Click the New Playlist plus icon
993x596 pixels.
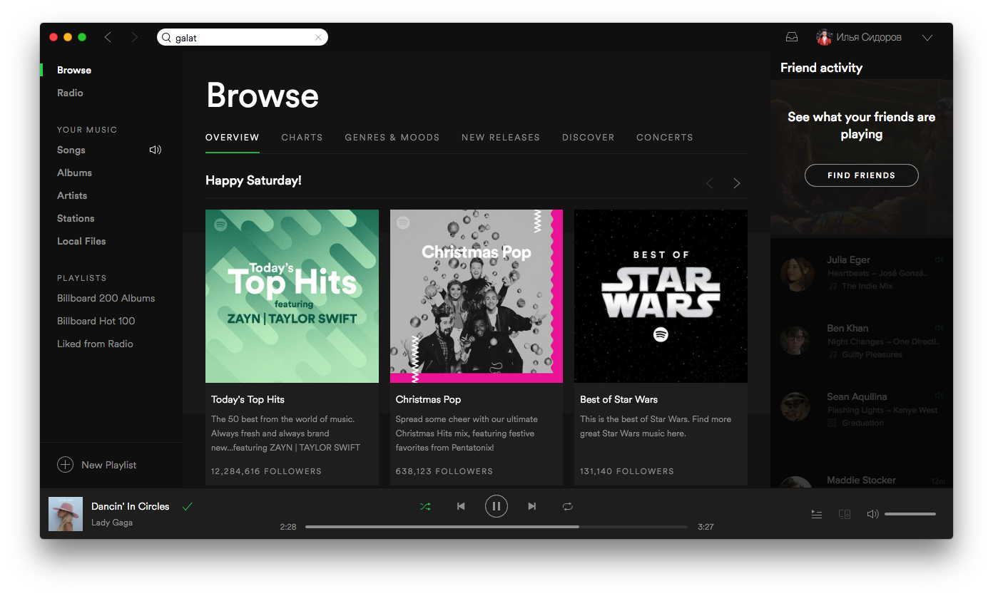[65, 465]
